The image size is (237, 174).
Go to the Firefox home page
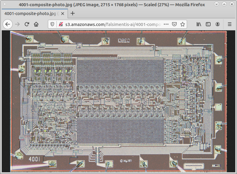(x=36, y=24)
